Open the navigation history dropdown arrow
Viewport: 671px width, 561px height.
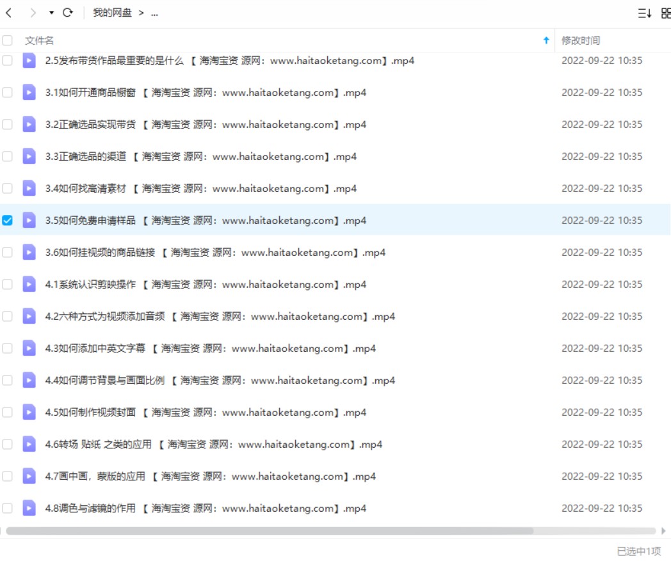tap(51, 13)
